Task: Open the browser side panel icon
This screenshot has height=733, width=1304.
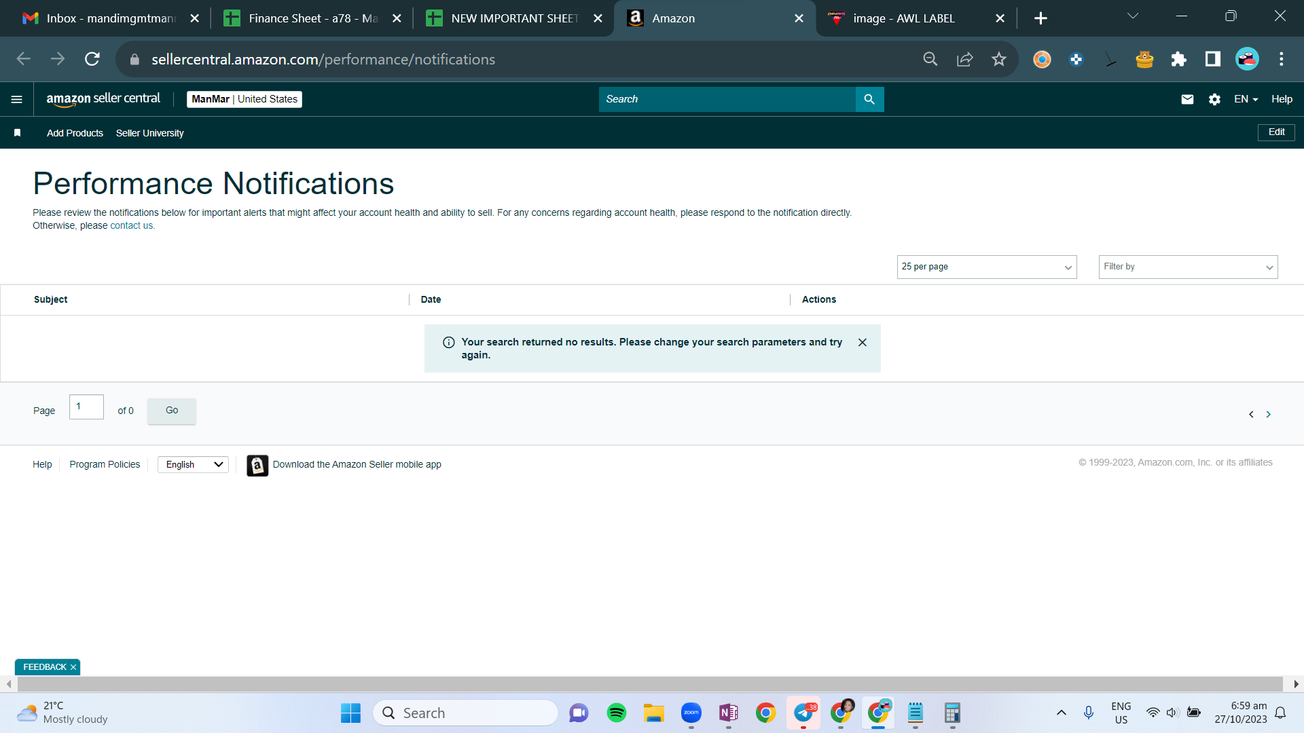Action: [1212, 59]
